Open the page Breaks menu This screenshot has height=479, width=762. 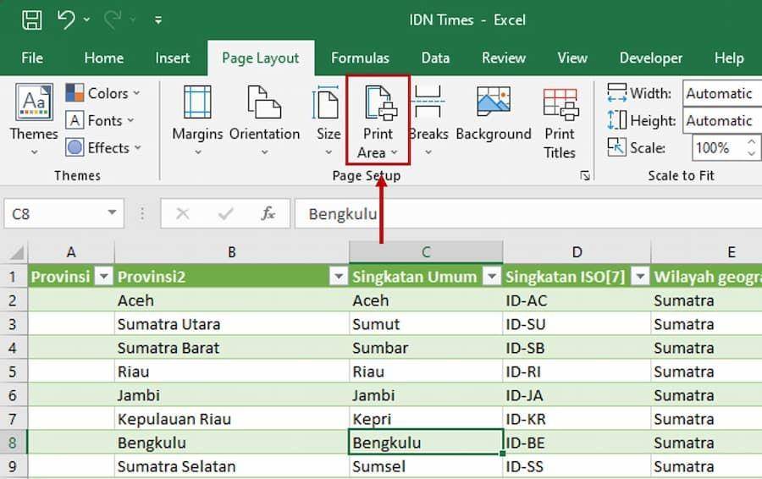(x=428, y=120)
